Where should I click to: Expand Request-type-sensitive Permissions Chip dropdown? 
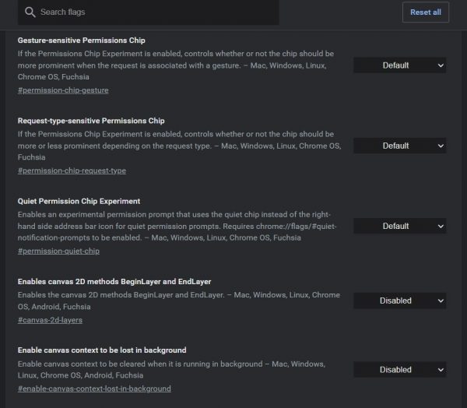tap(400, 146)
